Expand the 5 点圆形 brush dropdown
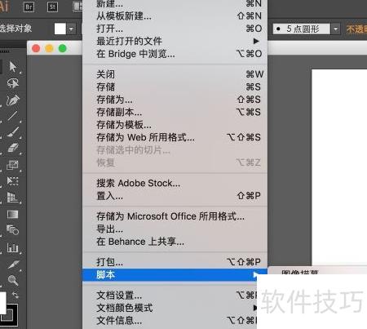This screenshot has height=329, width=367. [x=335, y=29]
